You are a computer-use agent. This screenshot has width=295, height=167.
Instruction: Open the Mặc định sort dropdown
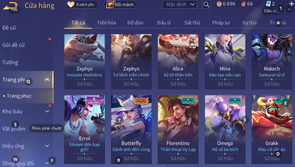click(x=179, y=4)
